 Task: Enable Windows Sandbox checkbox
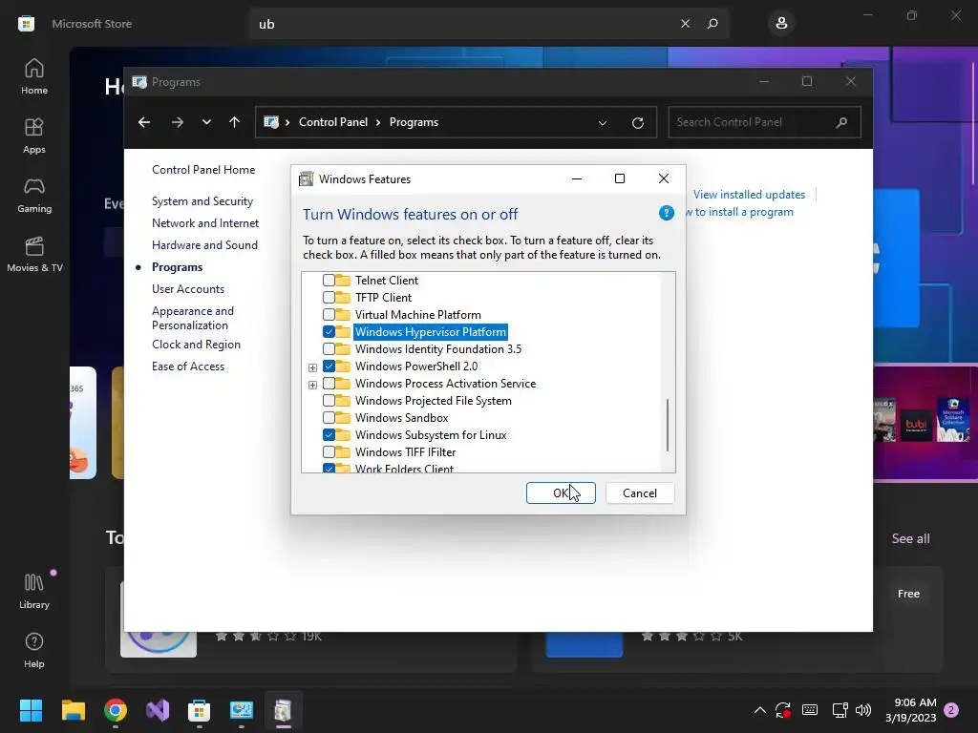[329, 418]
